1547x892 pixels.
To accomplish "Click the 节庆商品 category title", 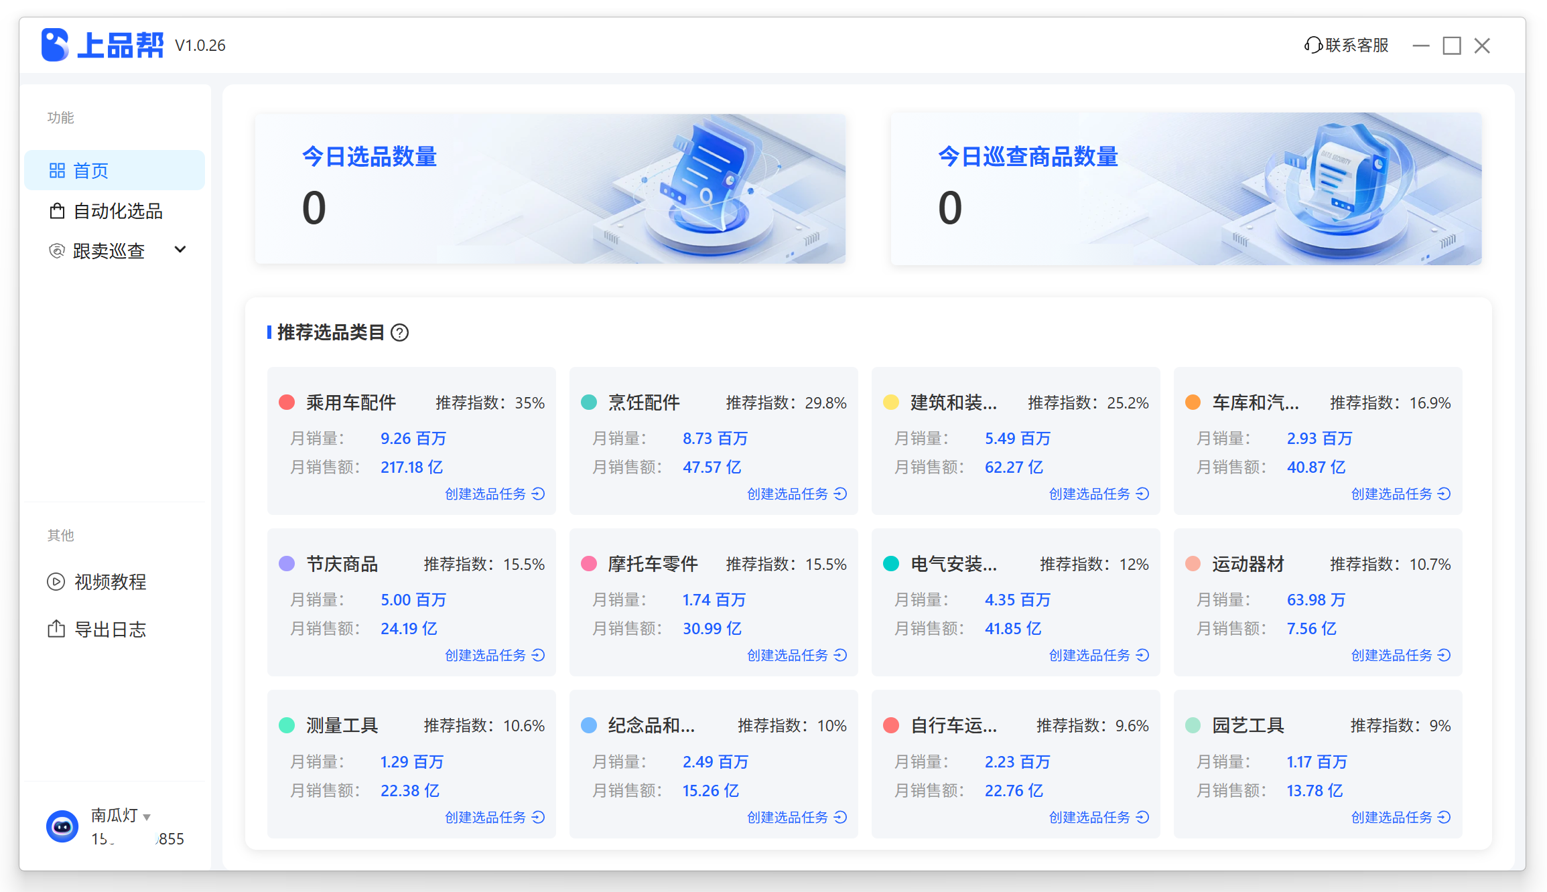I will (x=342, y=564).
